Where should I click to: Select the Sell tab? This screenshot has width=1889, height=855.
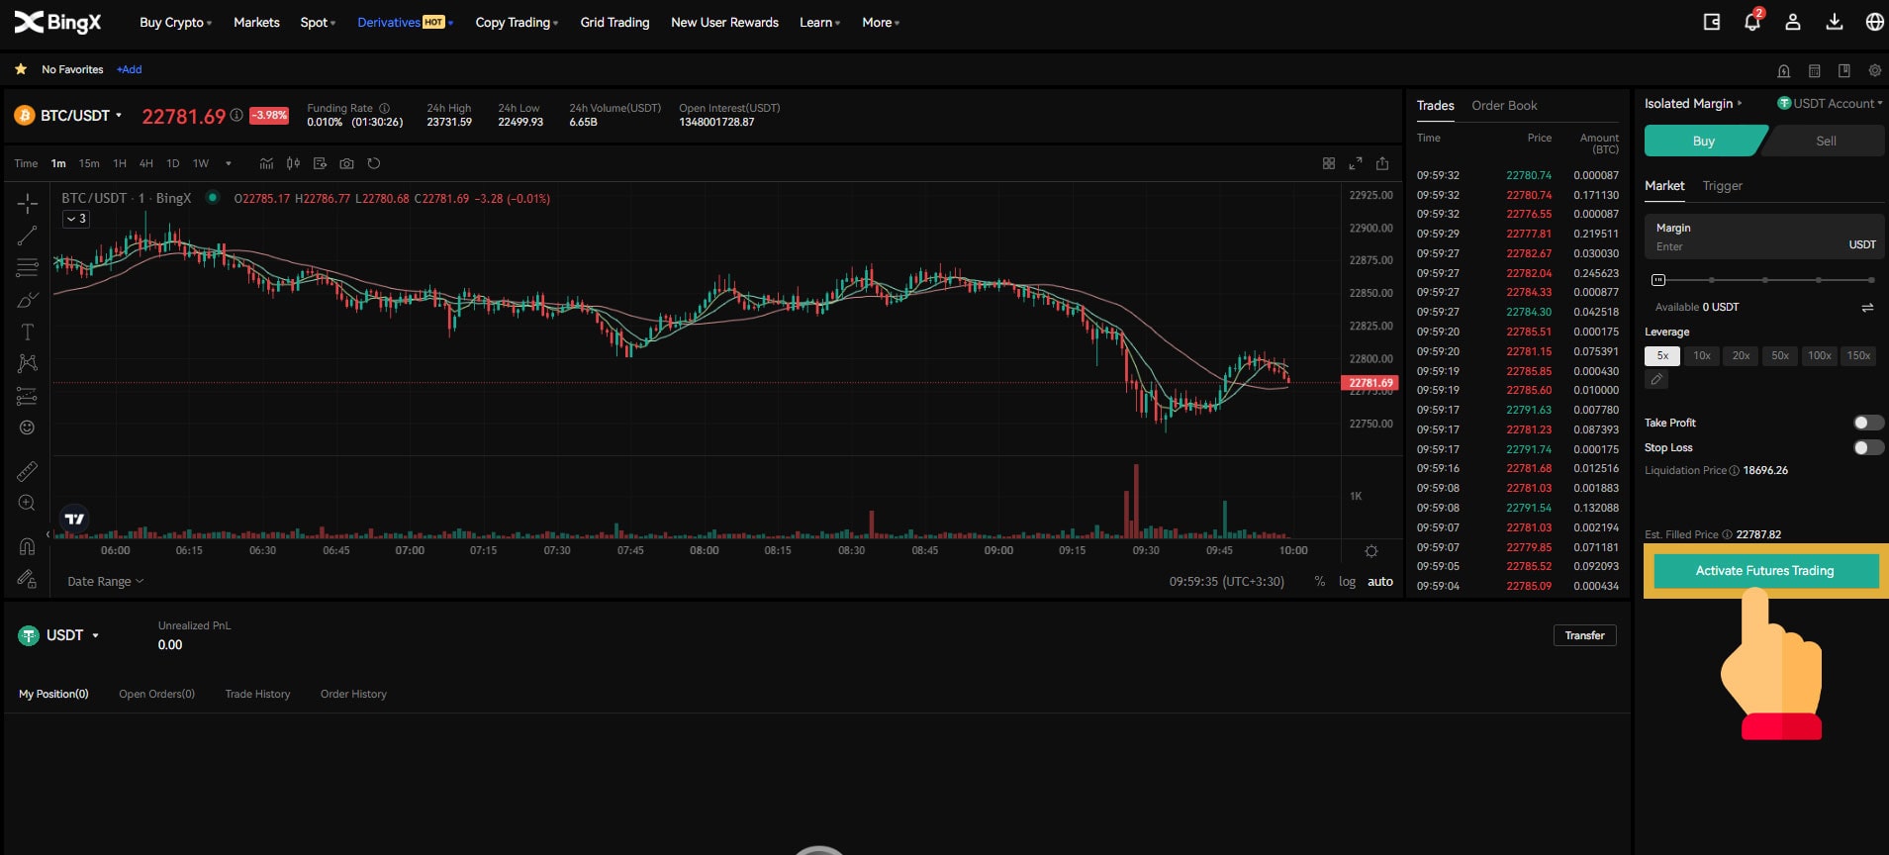coord(1826,141)
